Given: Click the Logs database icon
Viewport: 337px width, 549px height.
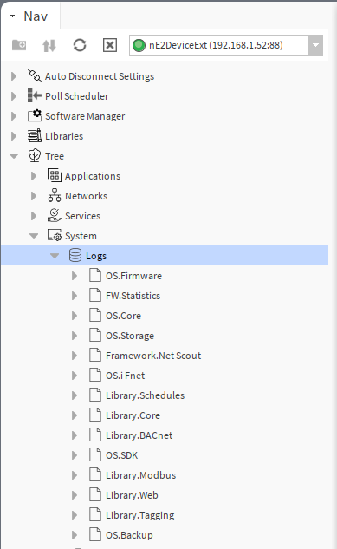Looking at the screenshot, I should [75, 255].
